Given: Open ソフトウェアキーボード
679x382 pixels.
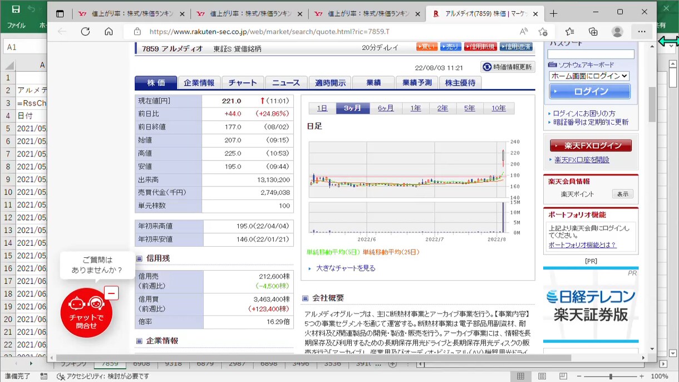Looking at the screenshot, I should point(582,65).
